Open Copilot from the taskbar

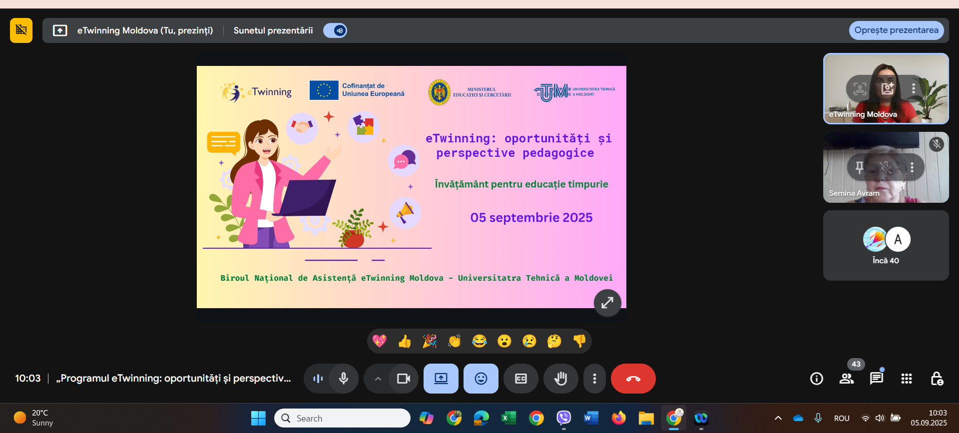tap(426, 418)
